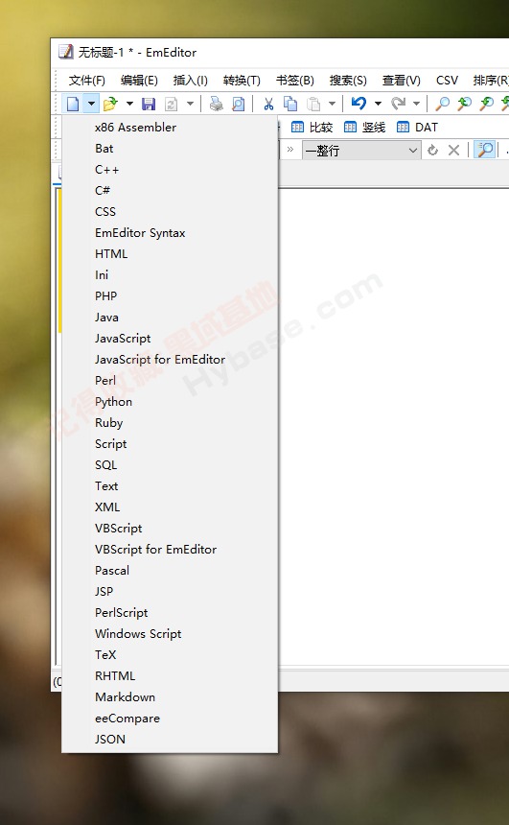Click the Find Next magnifier icon
The width and height of the screenshot is (509, 825).
(x=486, y=104)
